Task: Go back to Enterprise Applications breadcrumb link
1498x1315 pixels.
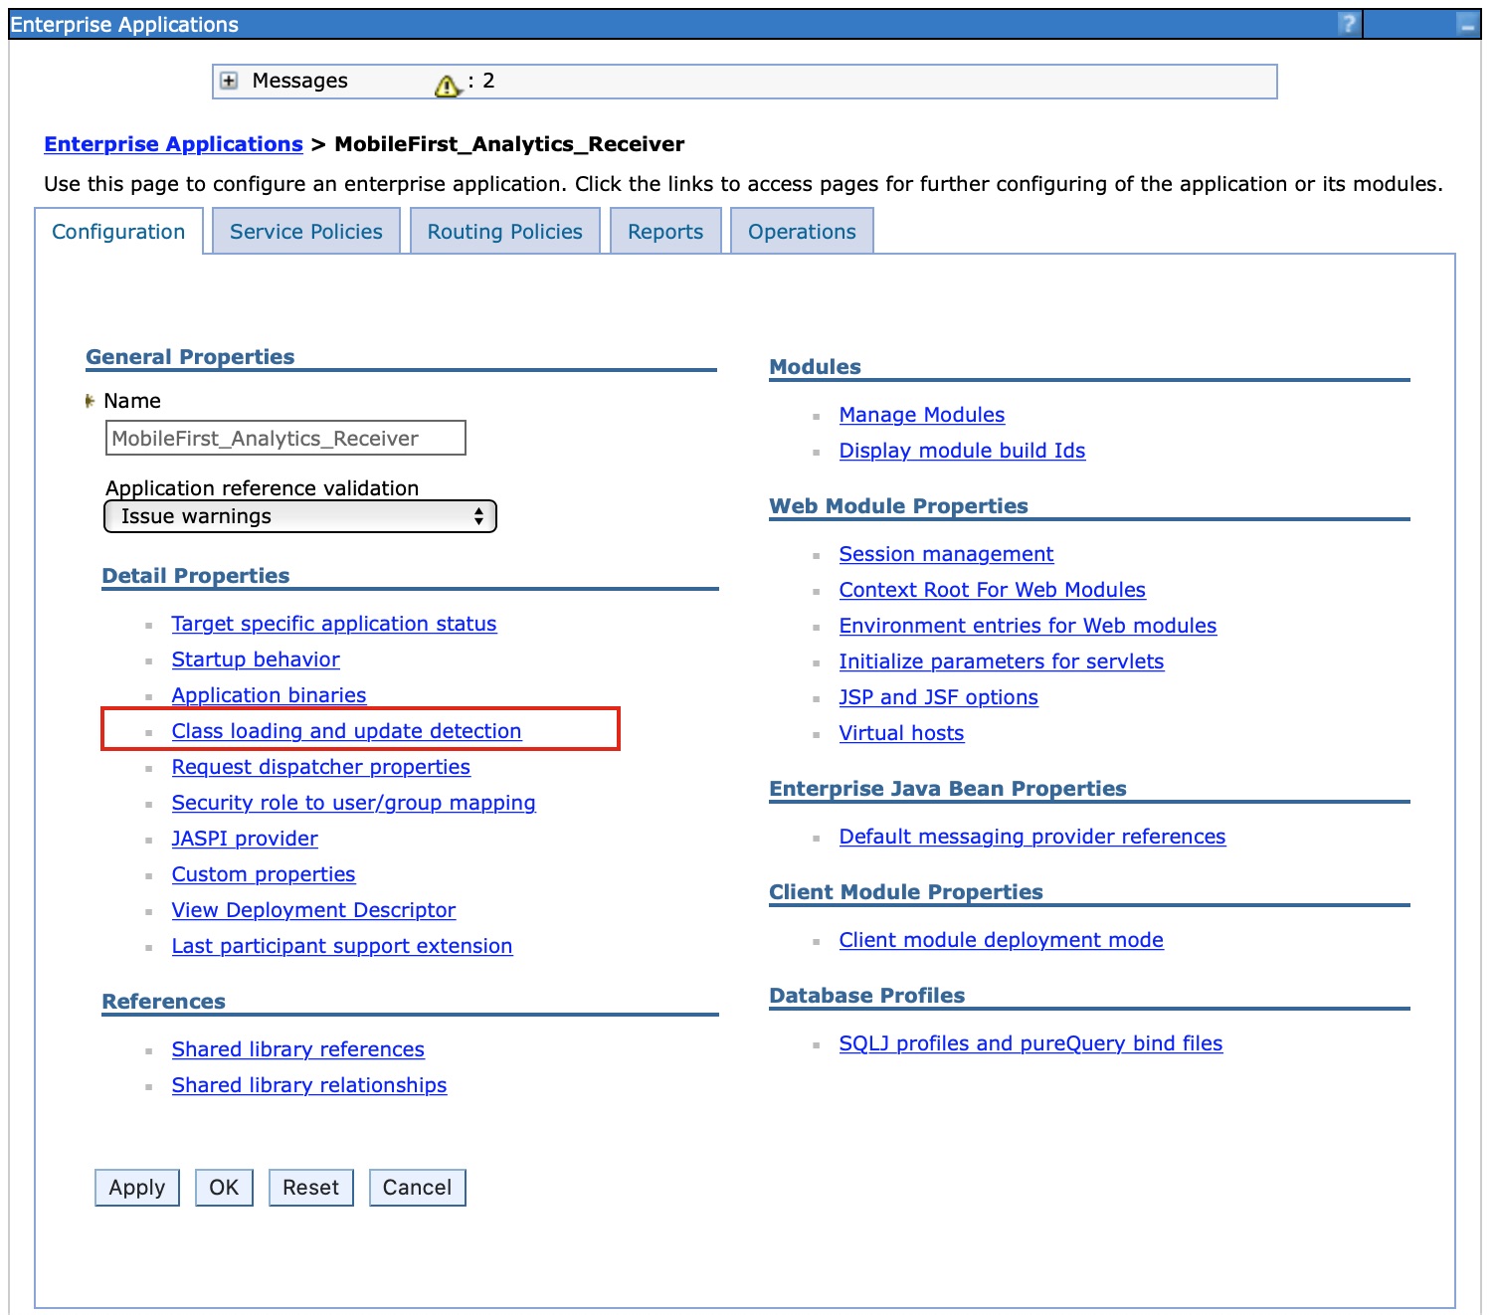Action: pos(173,144)
